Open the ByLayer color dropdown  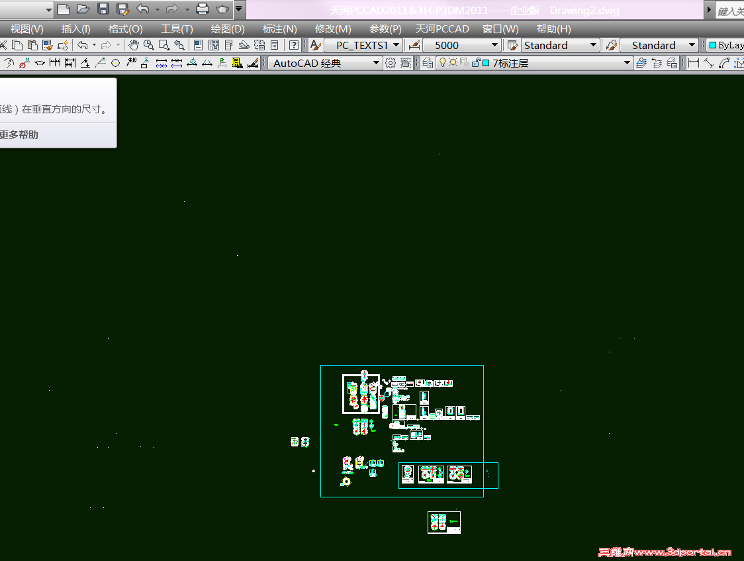tap(725, 45)
